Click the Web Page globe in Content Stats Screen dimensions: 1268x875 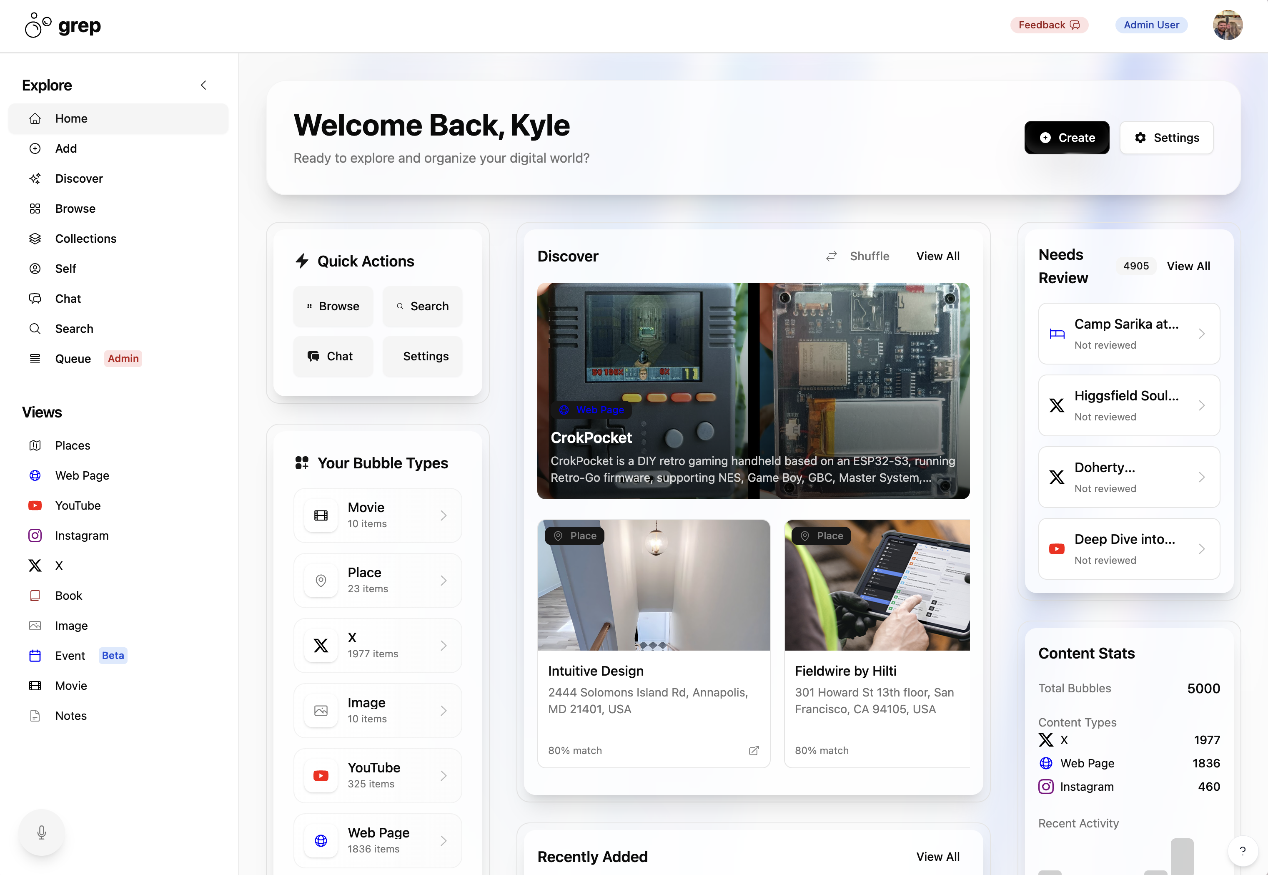[1045, 763]
